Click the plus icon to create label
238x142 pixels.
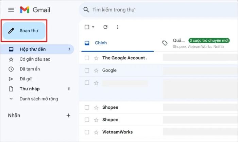click(68, 115)
